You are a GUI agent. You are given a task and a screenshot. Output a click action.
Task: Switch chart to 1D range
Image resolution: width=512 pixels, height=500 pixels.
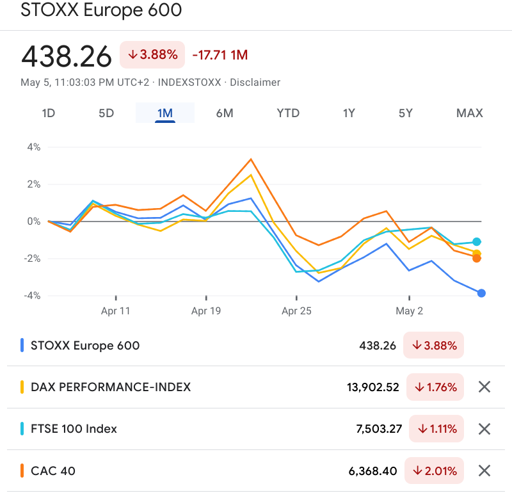coord(49,113)
